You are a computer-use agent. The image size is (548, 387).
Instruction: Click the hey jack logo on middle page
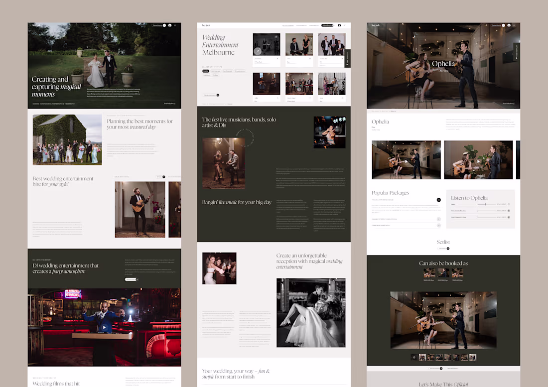[x=206, y=25]
